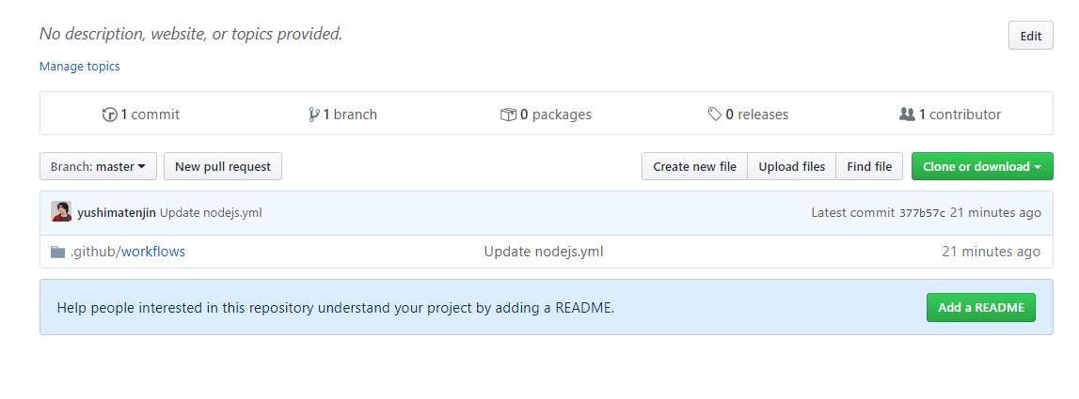Click the Manage topics link

[79, 67]
